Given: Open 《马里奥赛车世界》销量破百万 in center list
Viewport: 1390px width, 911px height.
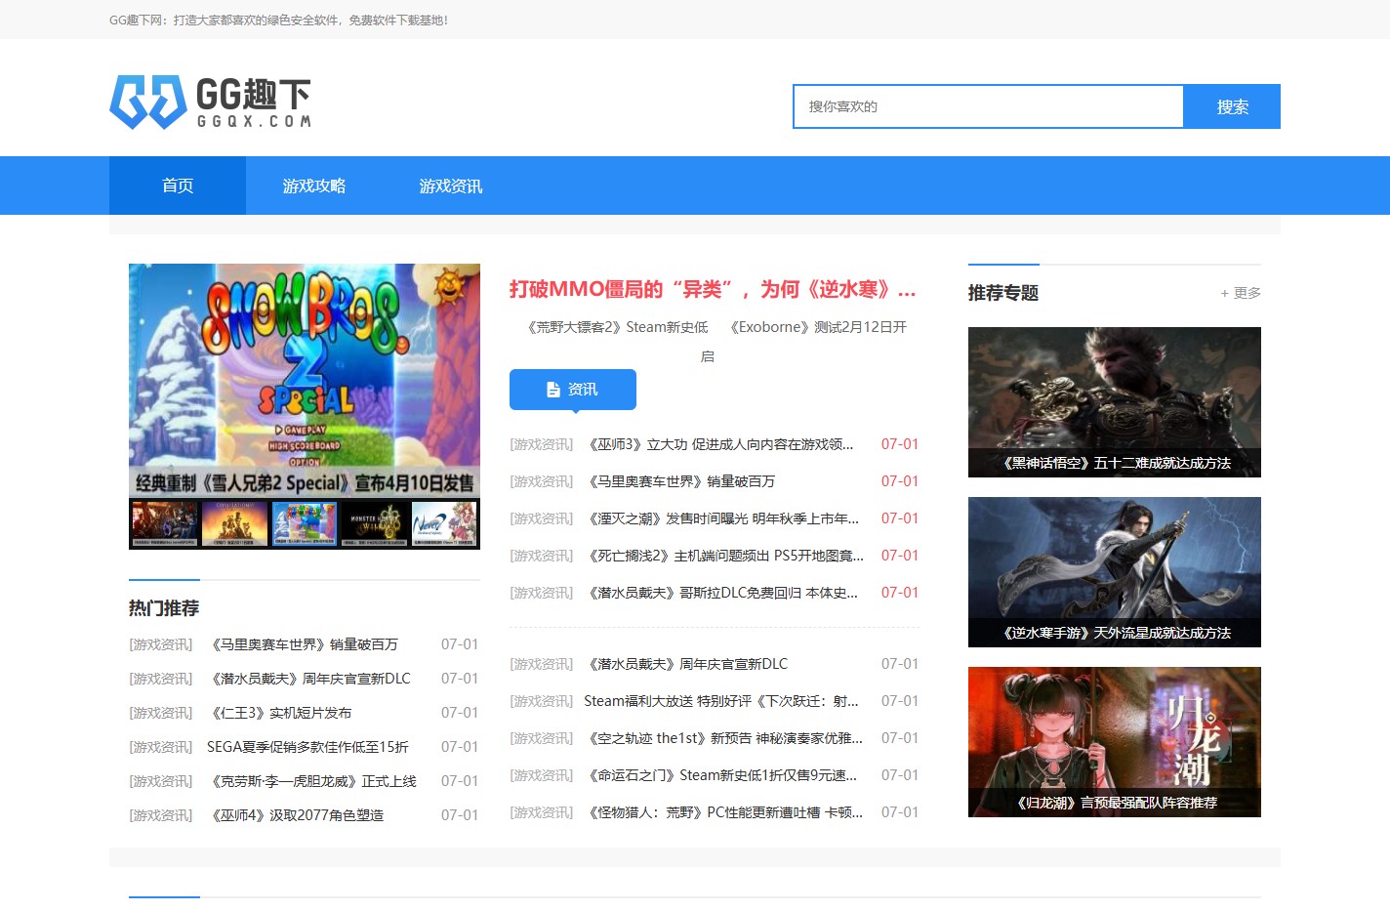Looking at the screenshot, I should pyautogui.click(x=680, y=481).
